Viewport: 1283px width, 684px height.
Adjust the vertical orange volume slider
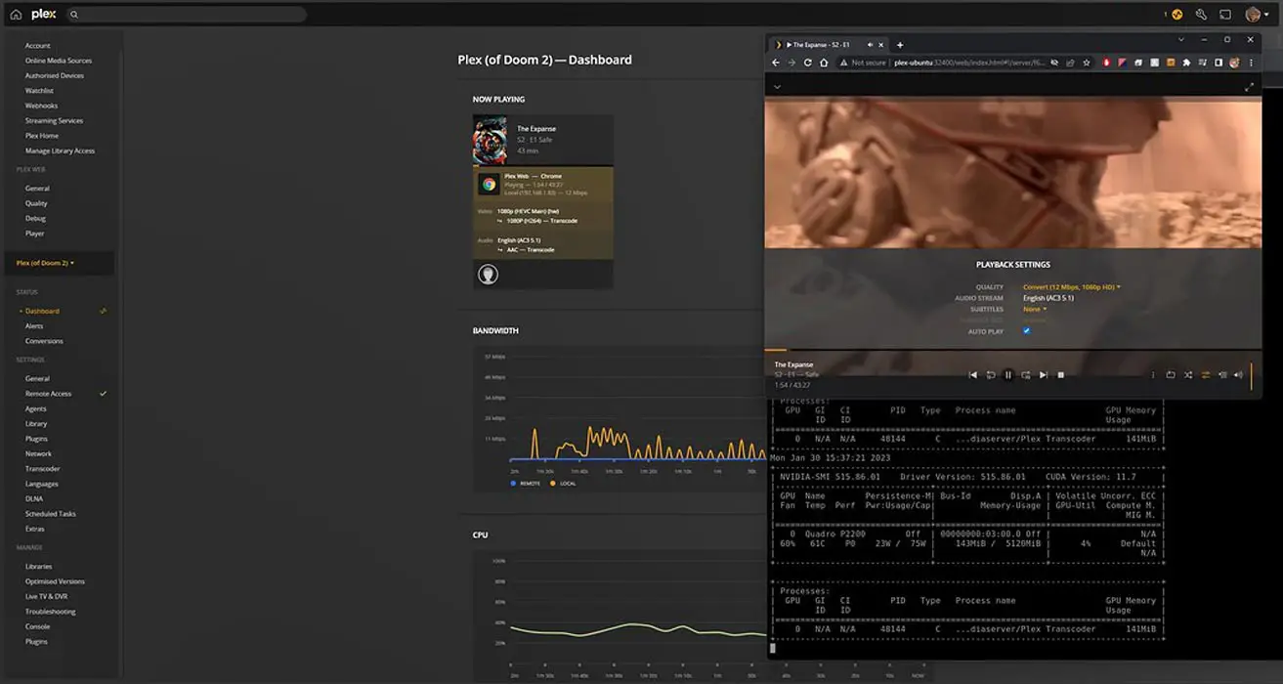[1251, 375]
